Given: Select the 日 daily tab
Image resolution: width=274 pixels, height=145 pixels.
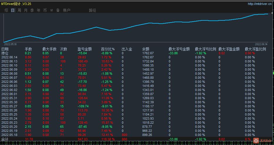Looking at the screenshot, I should [x=13, y=10].
